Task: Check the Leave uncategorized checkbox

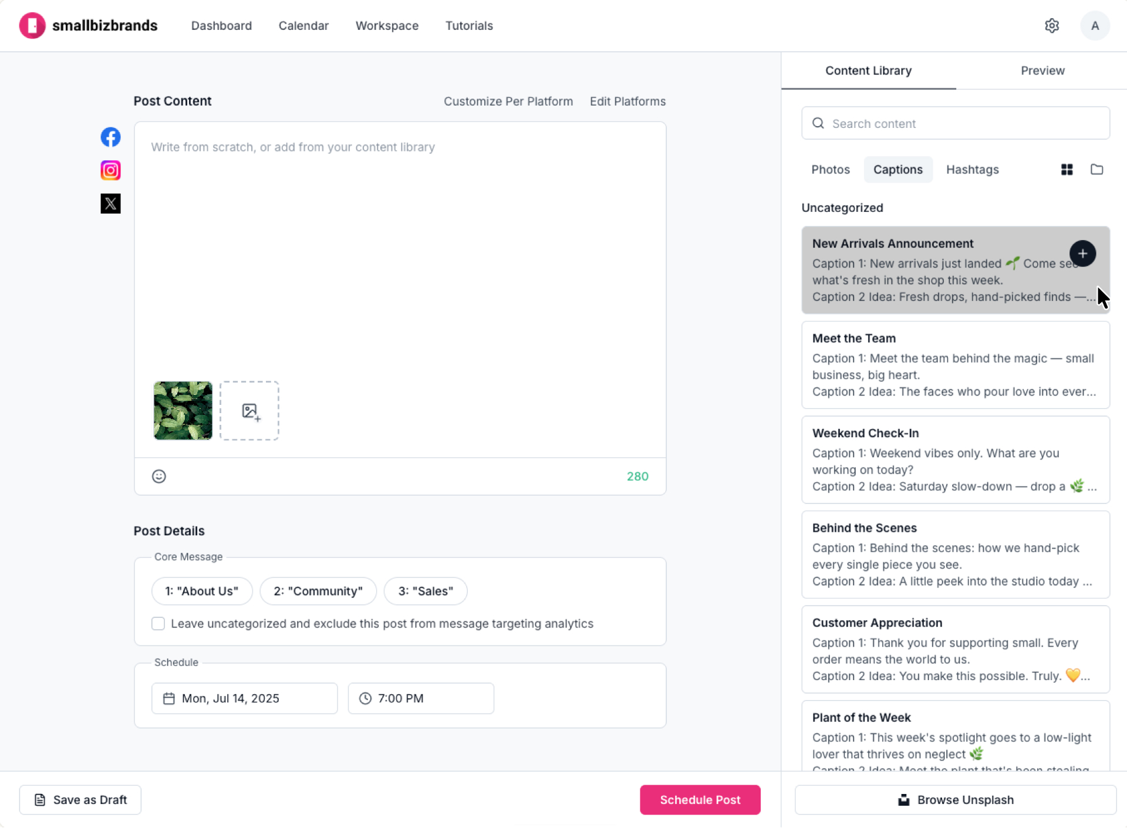Action: click(158, 623)
